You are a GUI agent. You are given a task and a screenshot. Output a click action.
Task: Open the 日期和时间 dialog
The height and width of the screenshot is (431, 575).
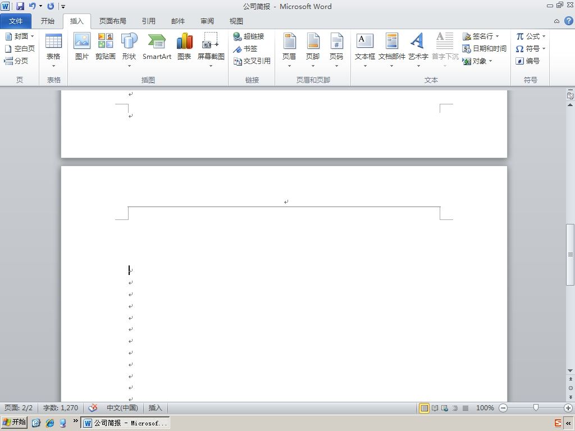pos(484,49)
